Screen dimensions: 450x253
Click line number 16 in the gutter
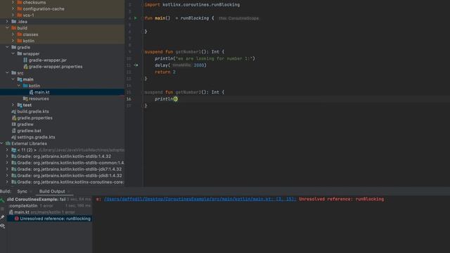[129, 99]
